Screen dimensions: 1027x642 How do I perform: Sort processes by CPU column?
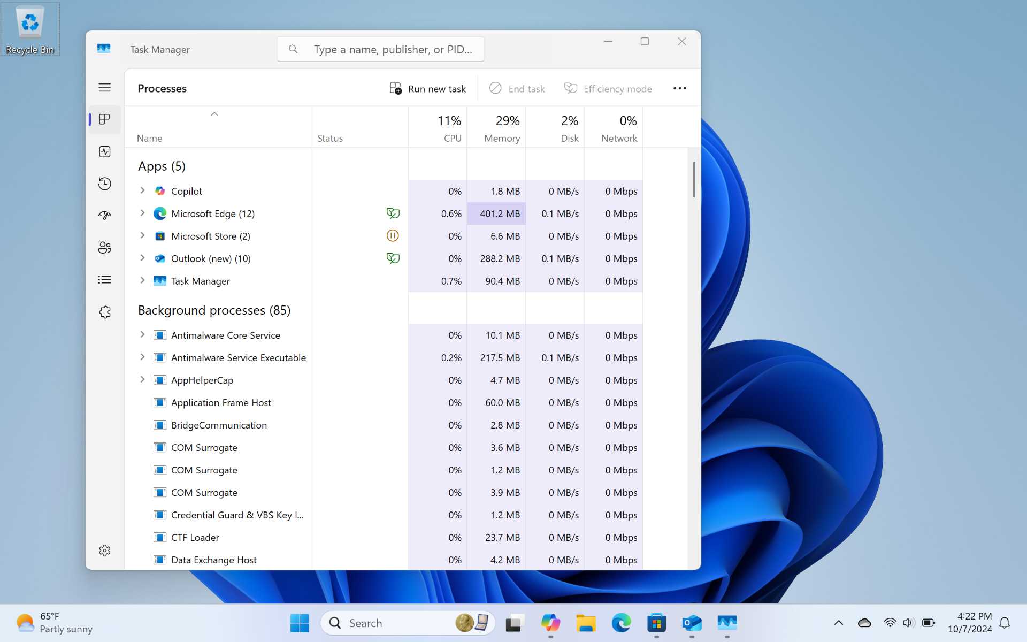[x=438, y=127]
